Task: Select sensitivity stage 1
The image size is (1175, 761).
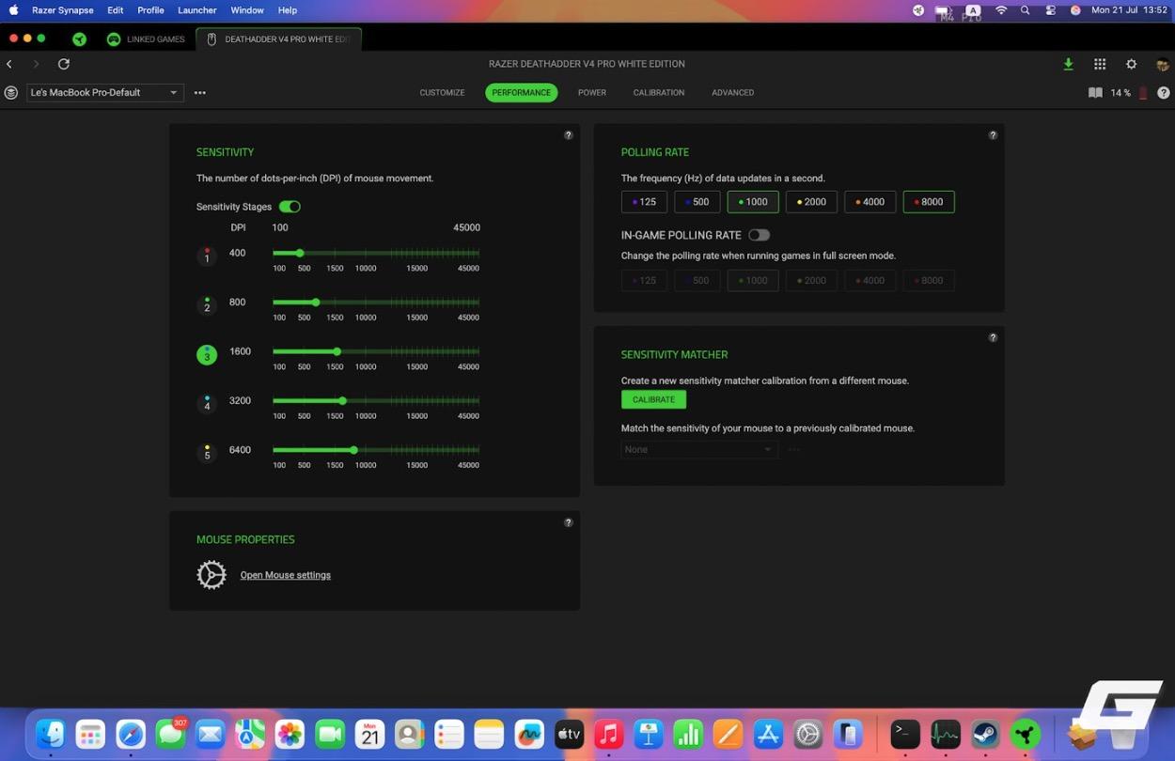Action: point(207,256)
